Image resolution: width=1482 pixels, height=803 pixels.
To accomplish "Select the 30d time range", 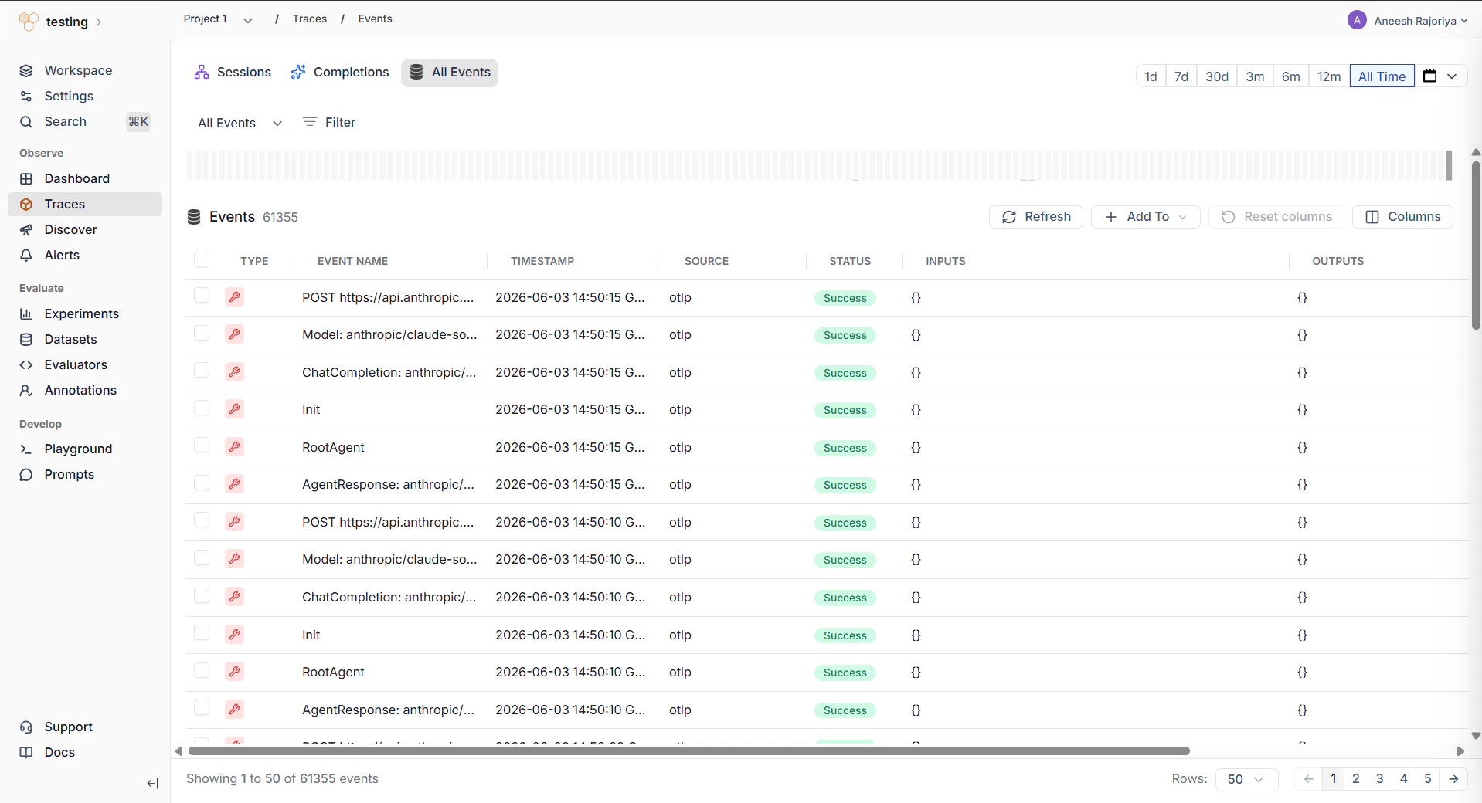I will coord(1217,76).
